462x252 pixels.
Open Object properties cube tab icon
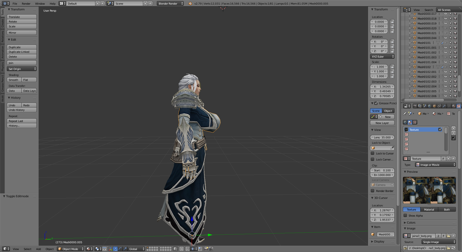(x=434, y=106)
